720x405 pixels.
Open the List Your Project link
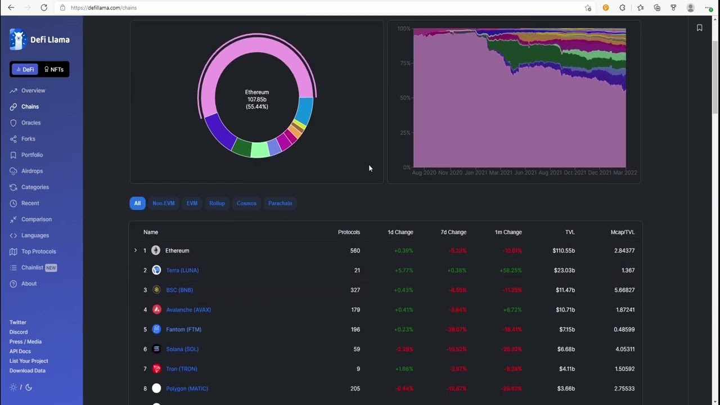click(29, 361)
